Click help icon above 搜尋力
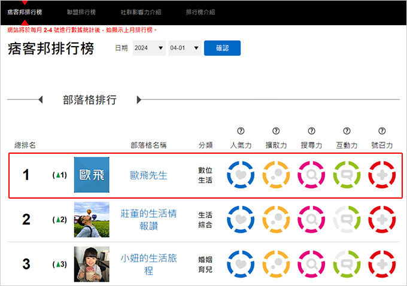 pos(311,131)
